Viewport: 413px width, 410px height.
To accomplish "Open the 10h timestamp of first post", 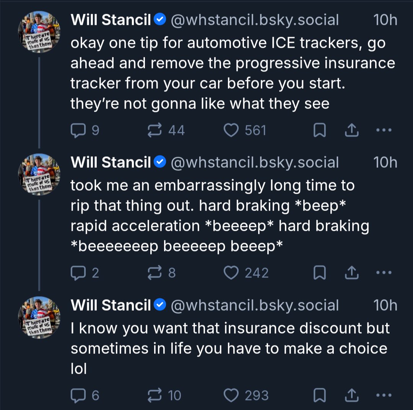I will pos(385,20).
